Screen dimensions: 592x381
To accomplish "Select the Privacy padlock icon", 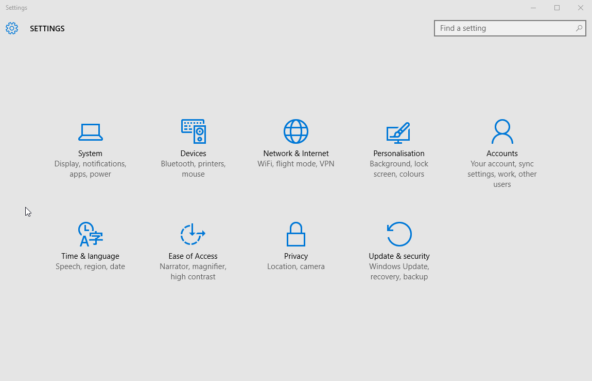I will coord(296,234).
